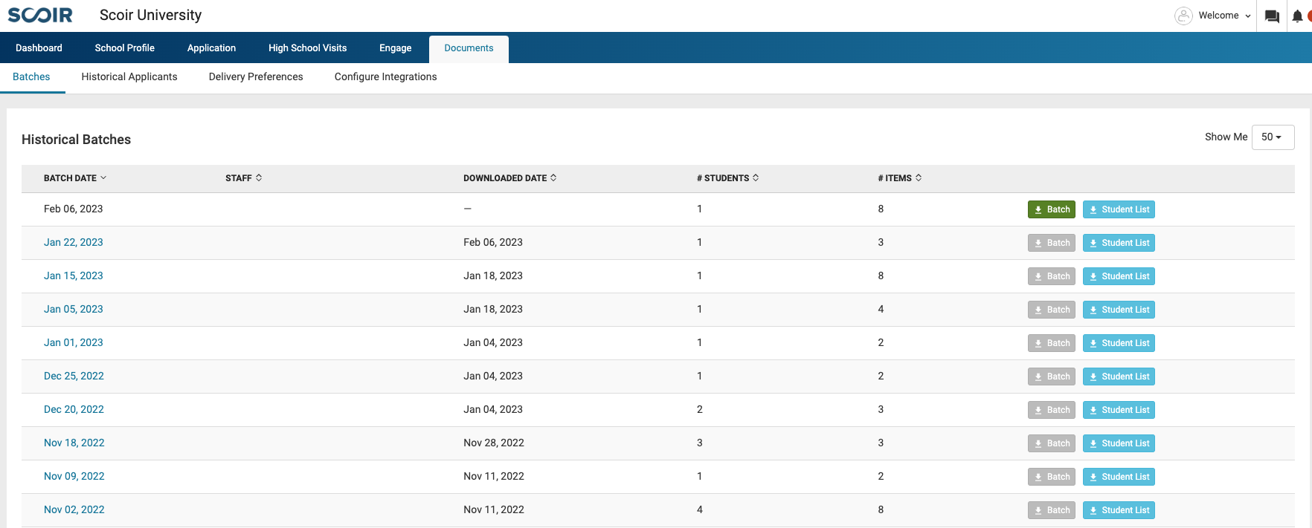The height and width of the screenshot is (528, 1312).
Task: Open the Jan 15, 2023 batch link
Action: 74,276
